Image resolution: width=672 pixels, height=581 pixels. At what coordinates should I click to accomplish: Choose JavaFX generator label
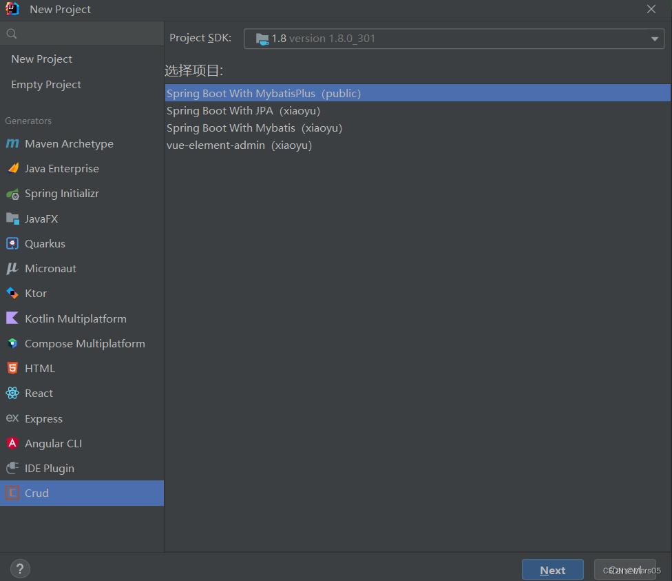pos(41,219)
